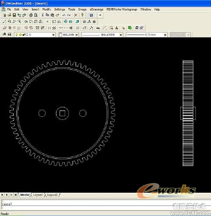Toggle layer 0 lock padlock icon
Image resolution: width=211 pixels, height=216 pixels.
point(24,35)
